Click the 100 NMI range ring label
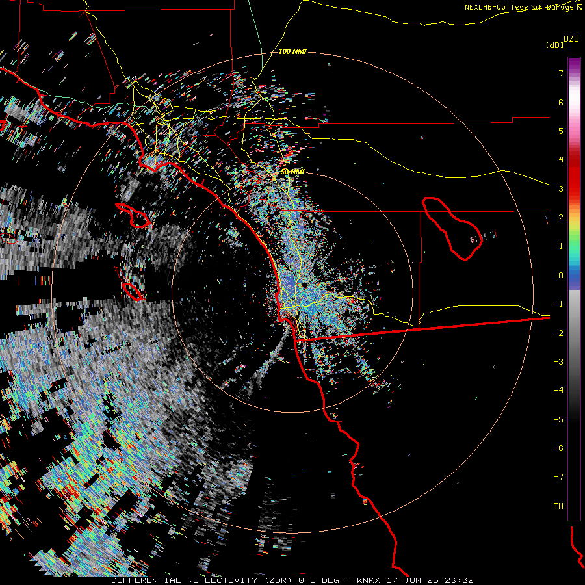Image resolution: width=585 pixels, height=585 pixels. [x=292, y=51]
